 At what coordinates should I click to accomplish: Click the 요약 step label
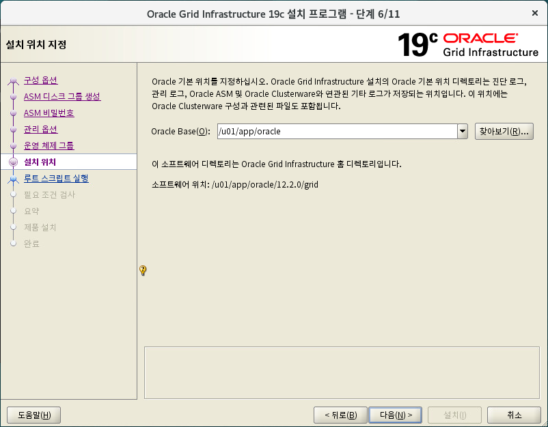point(31,211)
